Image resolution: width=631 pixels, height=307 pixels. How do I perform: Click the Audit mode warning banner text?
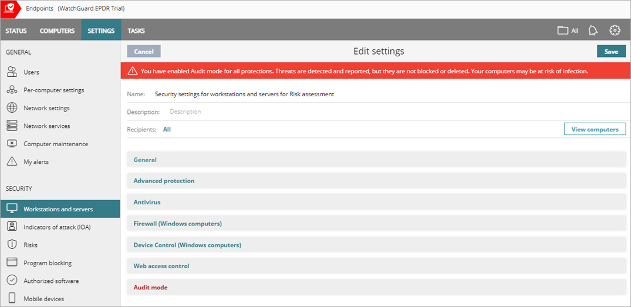coord(365,71)
